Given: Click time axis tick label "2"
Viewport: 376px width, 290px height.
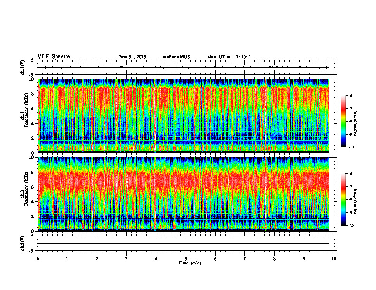Looking at the screenshot, I should (97, 259).
